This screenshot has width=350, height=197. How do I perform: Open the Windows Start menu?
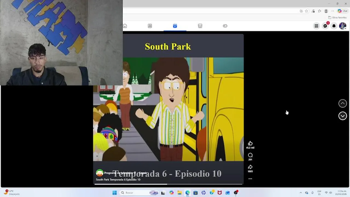pyautogui.click(x=115, y=193)
